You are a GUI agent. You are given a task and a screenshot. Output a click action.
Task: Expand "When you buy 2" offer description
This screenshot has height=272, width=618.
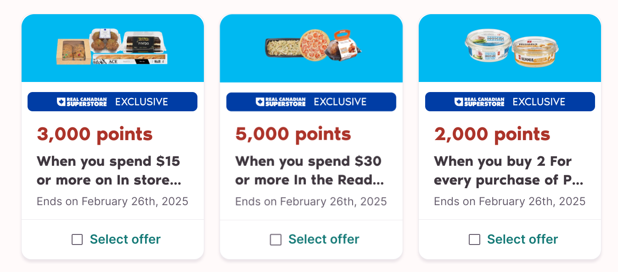pos(508,171)
